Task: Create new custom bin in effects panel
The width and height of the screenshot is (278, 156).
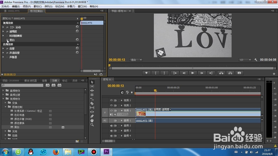Action: pyautogui.click(x=77, y=141)
